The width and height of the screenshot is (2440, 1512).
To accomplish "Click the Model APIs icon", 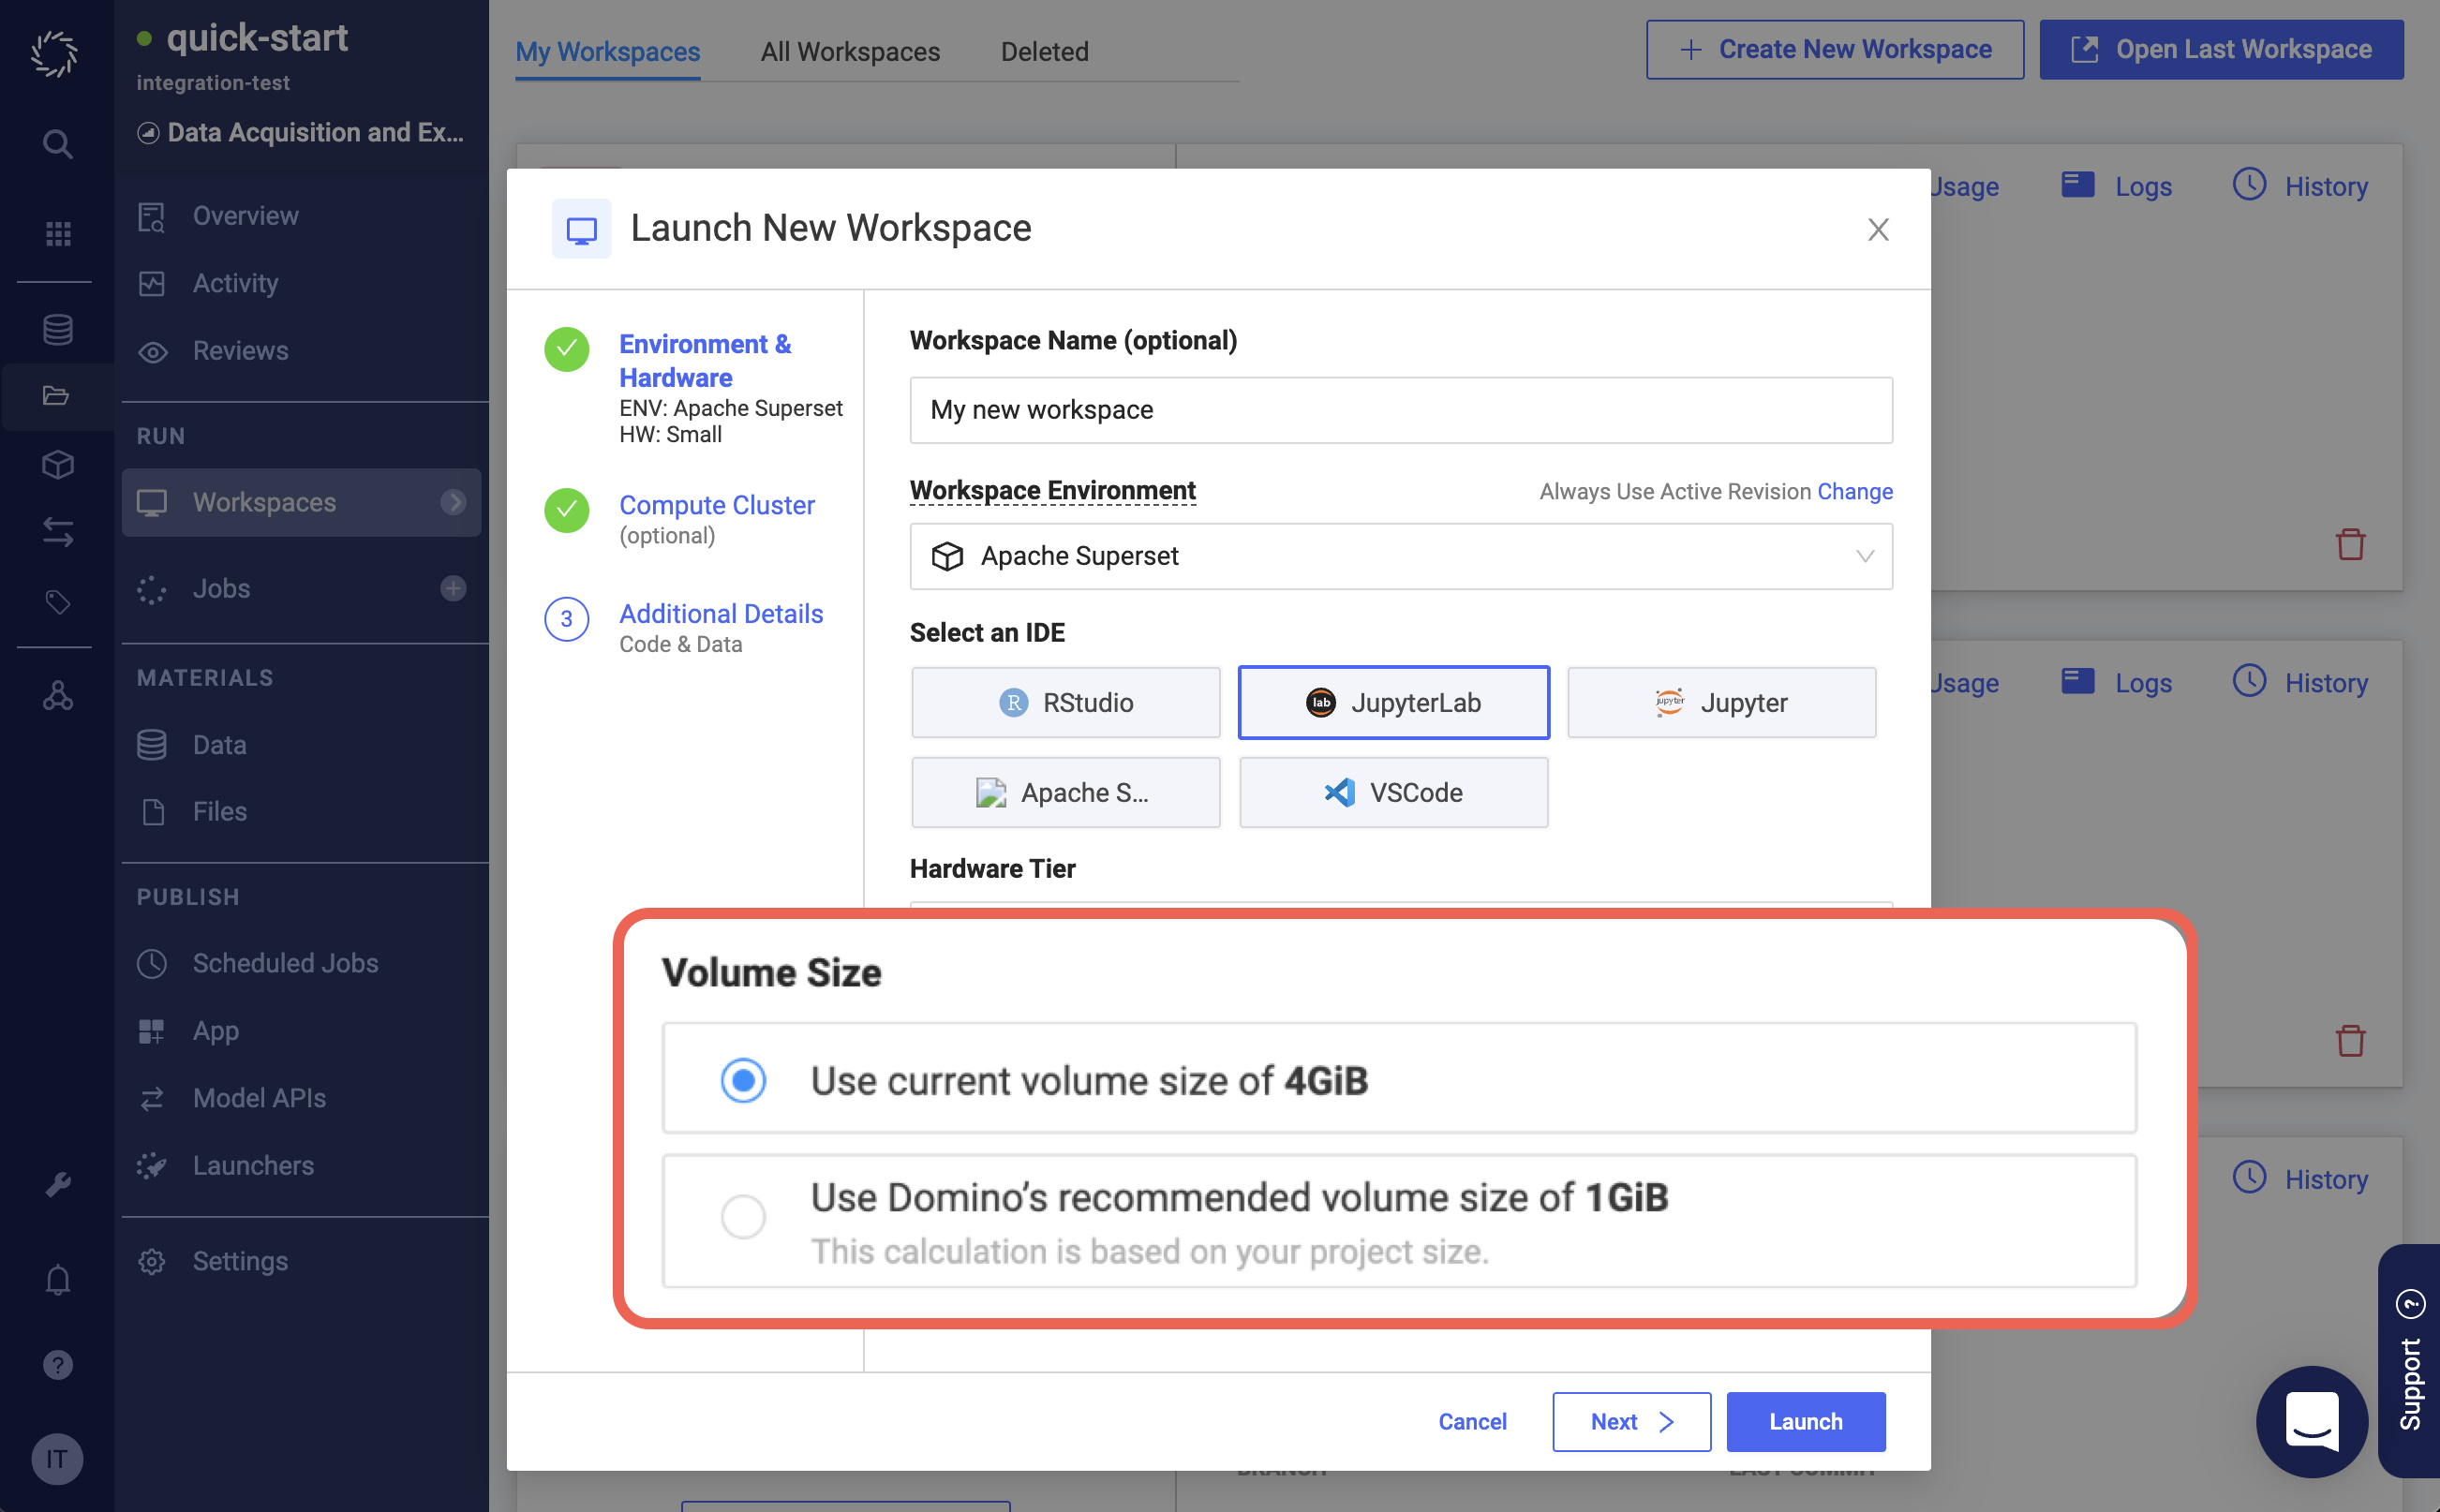I will click(156, 1097).
